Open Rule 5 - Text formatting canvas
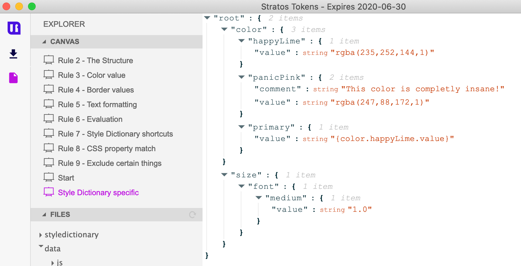This screenshot has height=266, width=521. coord(97,105)
